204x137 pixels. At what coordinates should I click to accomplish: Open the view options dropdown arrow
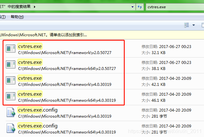pyautogui.click(x=193, y=25)
